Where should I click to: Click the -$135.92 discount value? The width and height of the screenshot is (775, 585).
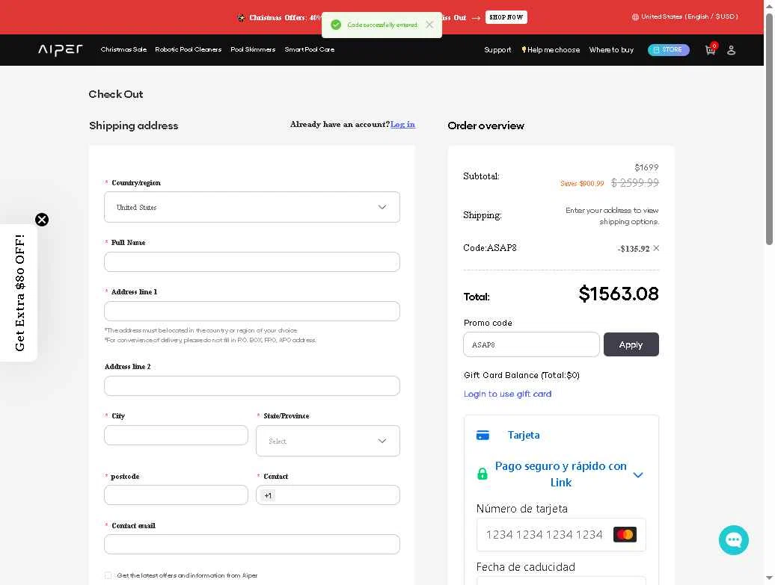[x=634, y=248]
